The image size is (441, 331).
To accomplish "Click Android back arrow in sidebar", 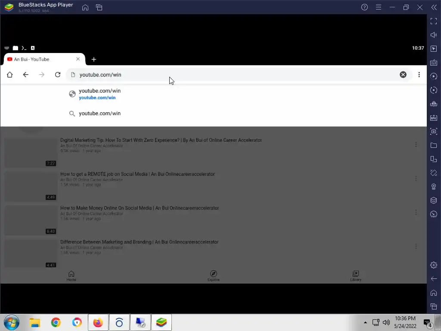I will tap(434, 279).
